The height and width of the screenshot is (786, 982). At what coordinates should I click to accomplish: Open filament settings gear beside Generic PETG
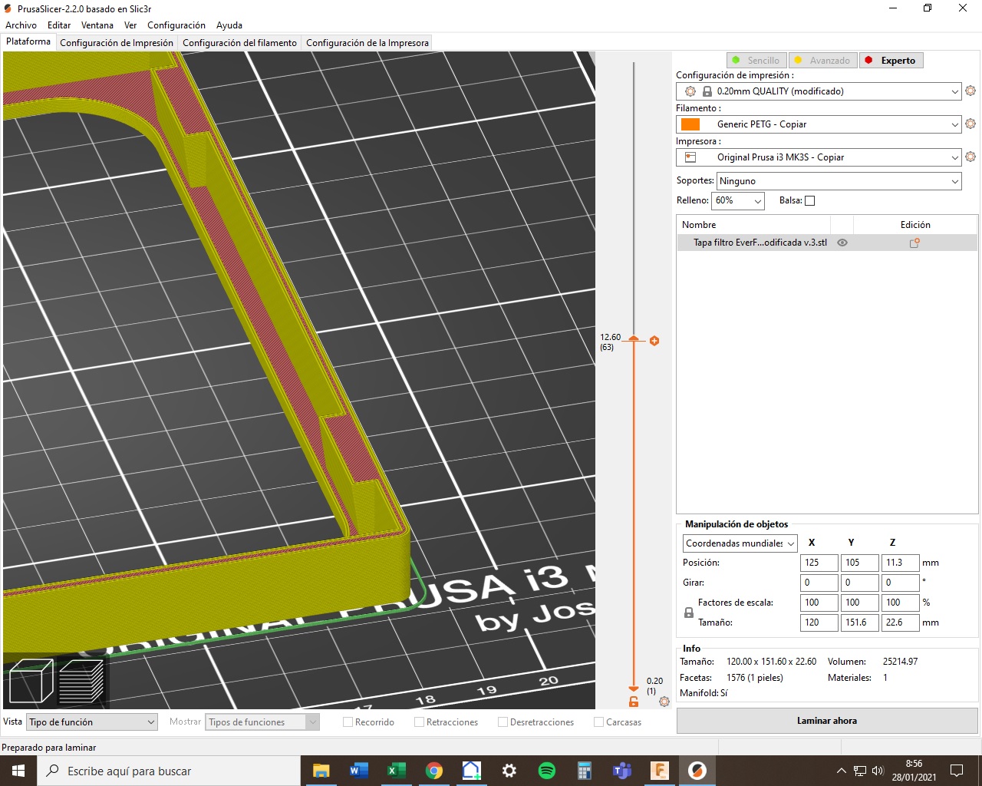point(970,124)
